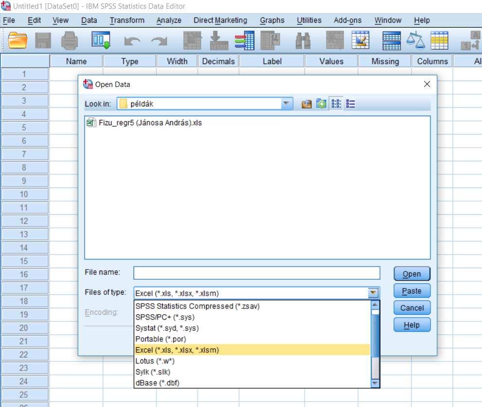The width and height of the screenshot is (482, 407).
Task: Click the file type list scroll down arrow
Action: pyautogui.click(x=375, y=383)
